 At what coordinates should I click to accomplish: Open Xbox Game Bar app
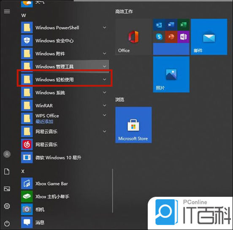[x=65, y=183]
